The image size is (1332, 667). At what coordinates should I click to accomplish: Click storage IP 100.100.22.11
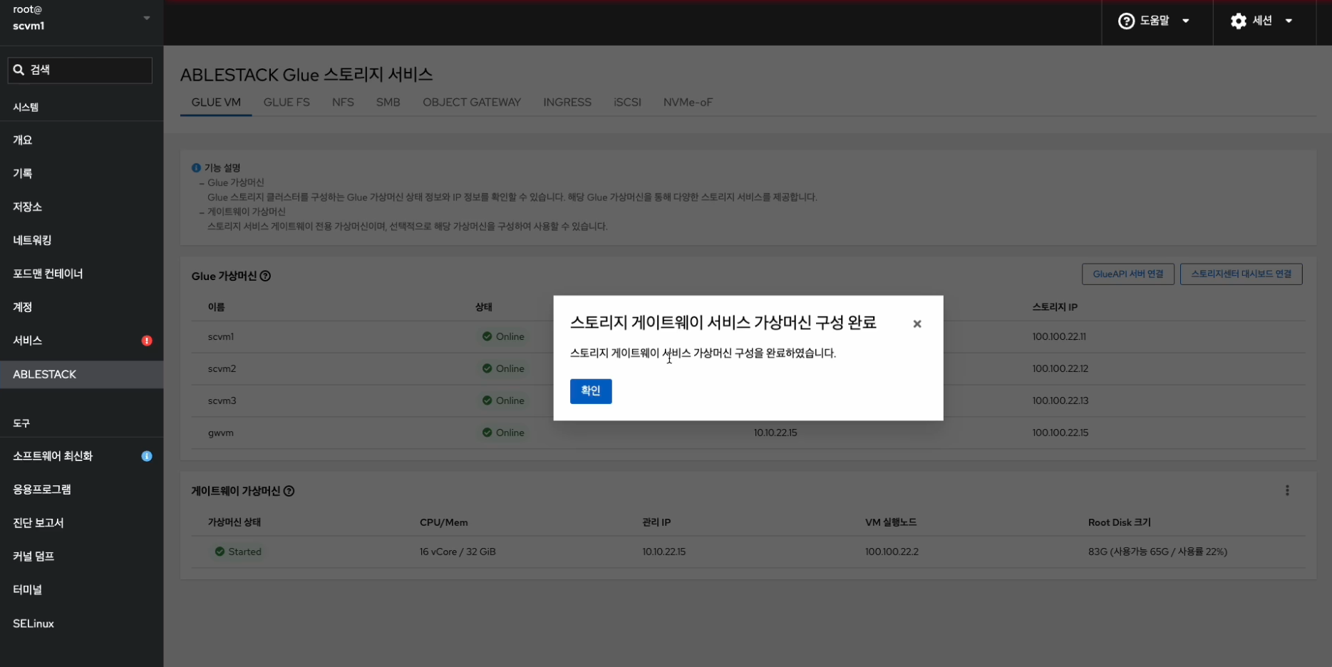point(1059,337)
